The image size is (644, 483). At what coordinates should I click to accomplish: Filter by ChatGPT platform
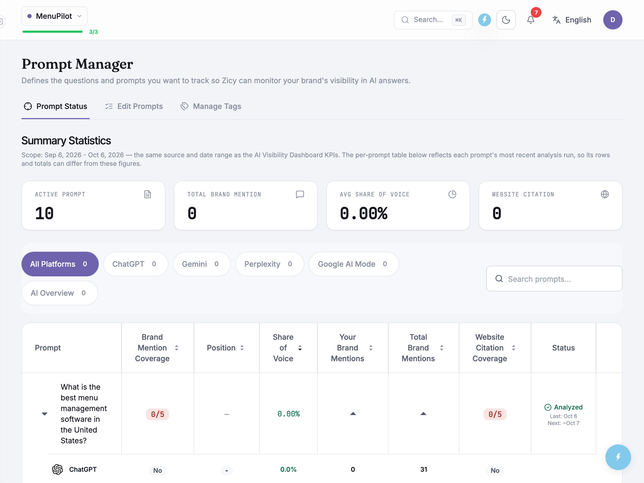pos(136,264)
